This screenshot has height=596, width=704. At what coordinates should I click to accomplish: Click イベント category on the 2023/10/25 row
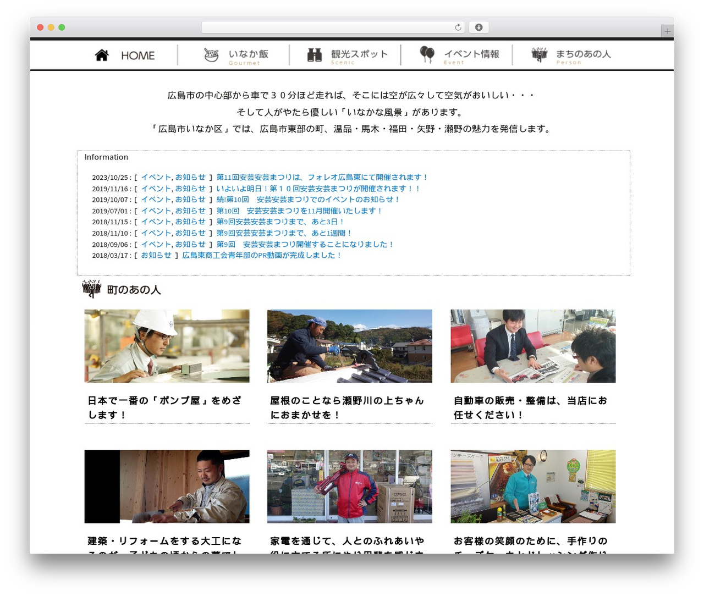[x=156, y=177]
